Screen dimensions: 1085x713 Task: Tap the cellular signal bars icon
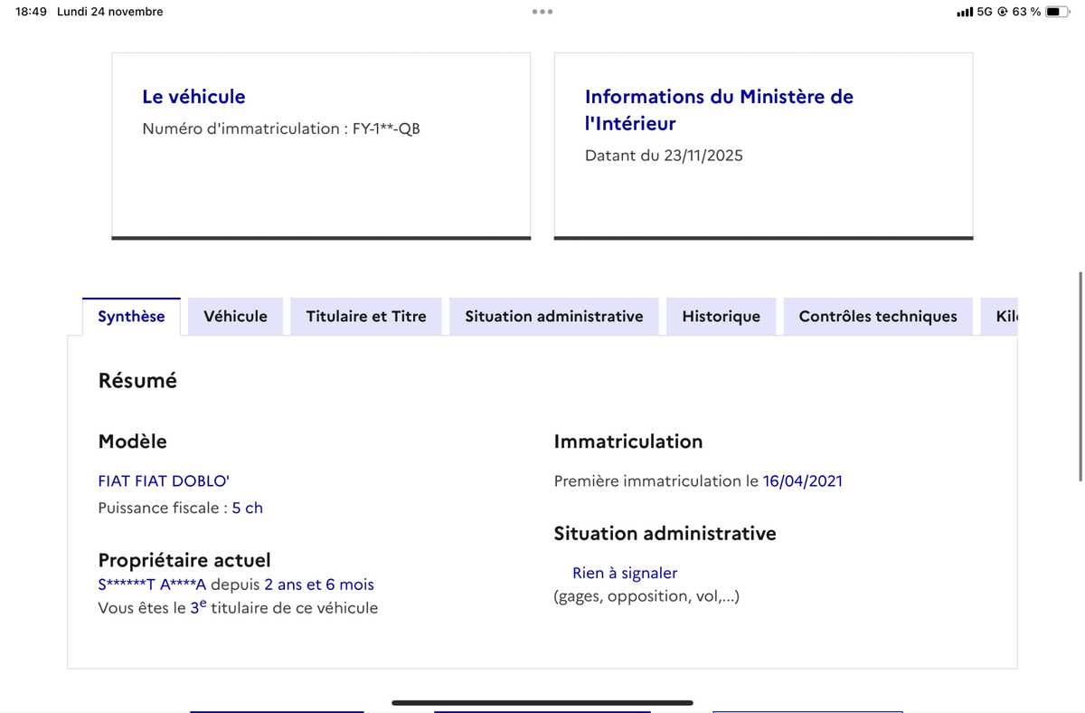(x=964, y=12)
